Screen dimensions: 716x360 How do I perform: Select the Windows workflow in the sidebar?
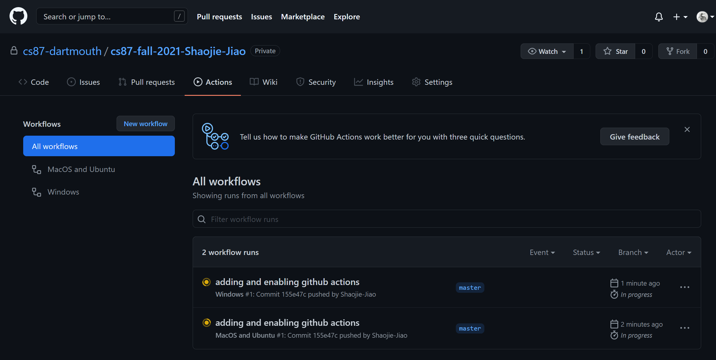coord(63,192)
